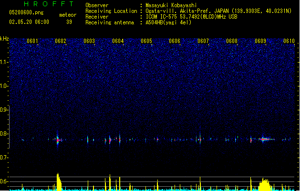Click the Ogata-vill. Akita-Pref. JAPAN location text
Viewport: 300px width, 191px height.
pyautogui.click(x=218, y=11)
